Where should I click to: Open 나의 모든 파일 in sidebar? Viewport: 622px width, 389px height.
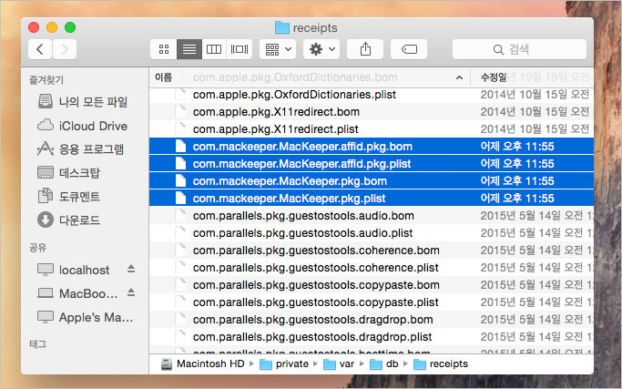(x=83, y=102)
